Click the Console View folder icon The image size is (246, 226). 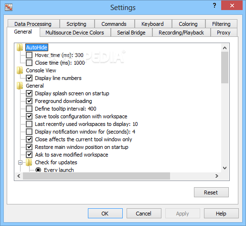[20, 70]
